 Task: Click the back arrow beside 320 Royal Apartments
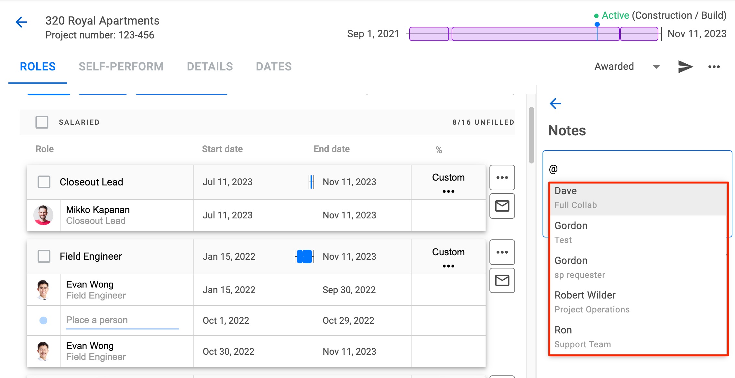click(21, 22)
